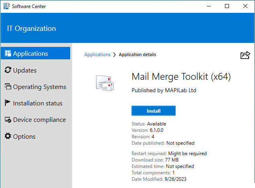Image resolution: width=255 pixels, height=188 pixels.
Task: Click the 'Status: Available' line
Action: 149,124
